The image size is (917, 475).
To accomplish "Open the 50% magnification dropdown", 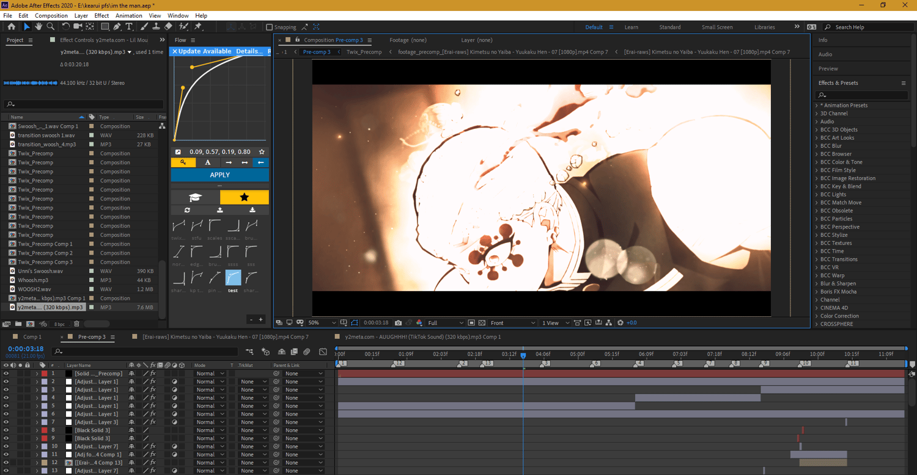I will tap(322, 323).
